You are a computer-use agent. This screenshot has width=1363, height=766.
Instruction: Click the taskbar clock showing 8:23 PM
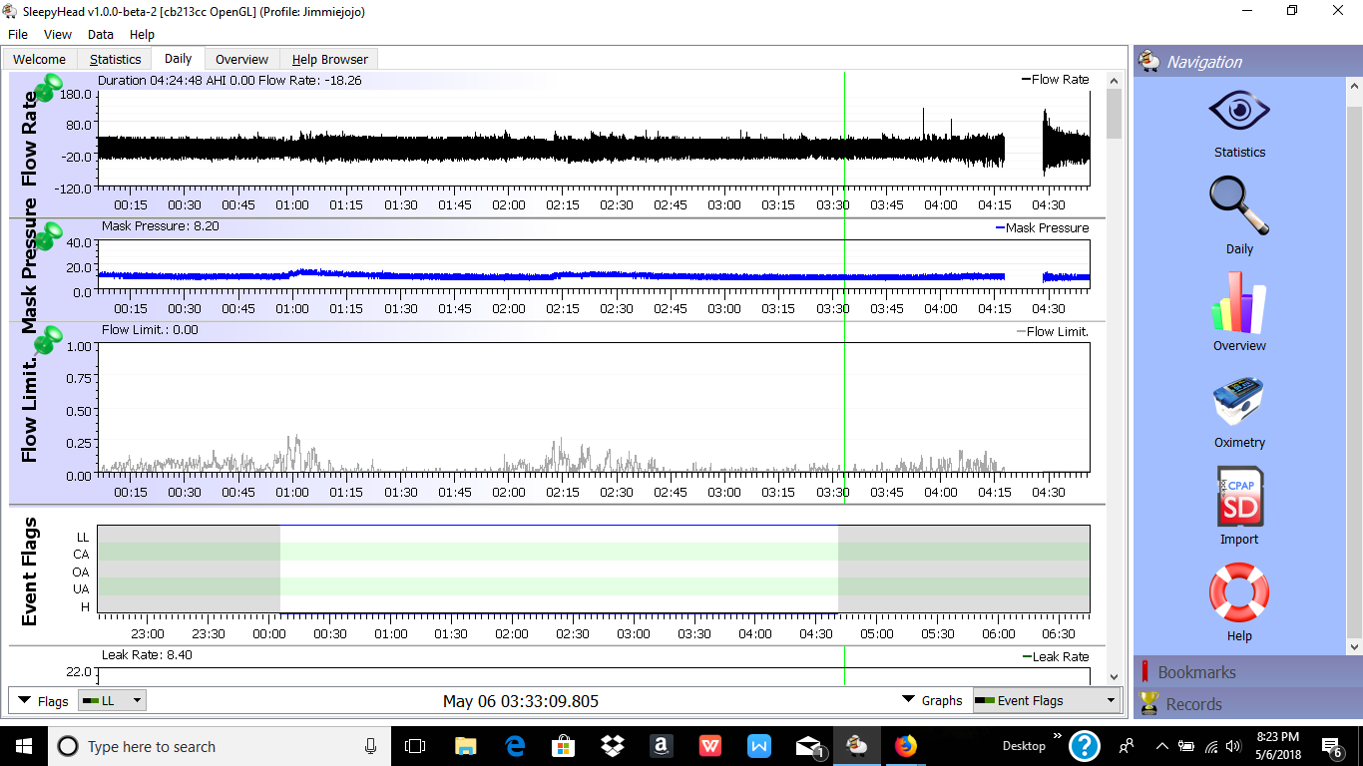(1277, 746)
